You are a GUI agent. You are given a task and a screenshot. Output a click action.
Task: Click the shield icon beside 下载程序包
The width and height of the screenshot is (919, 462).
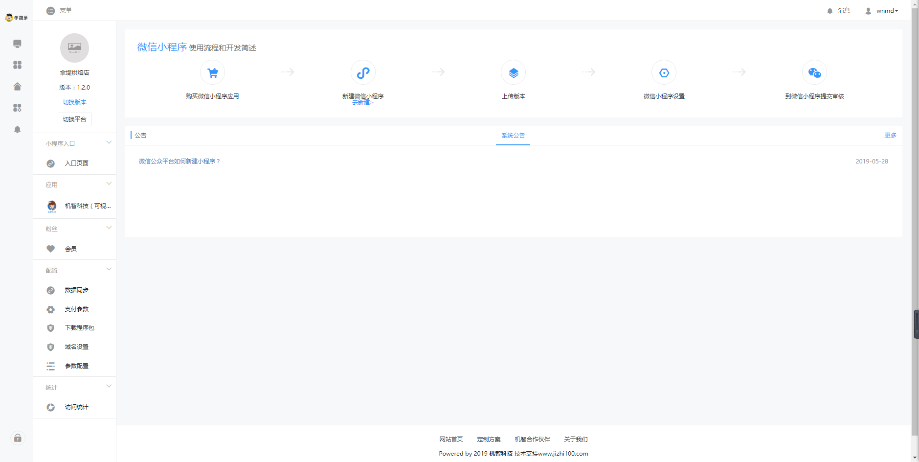pos(50,328)
